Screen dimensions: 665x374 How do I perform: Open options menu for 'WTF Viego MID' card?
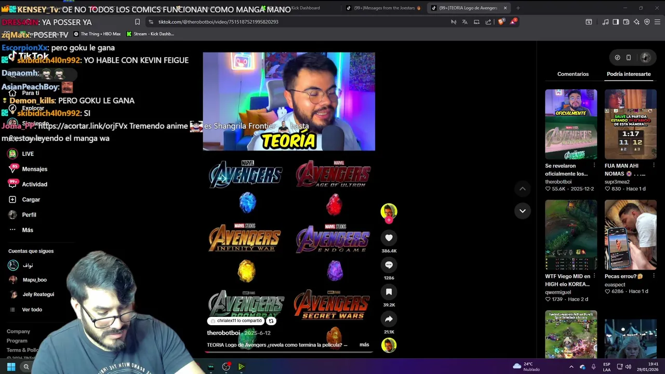[x=594, y=276]
